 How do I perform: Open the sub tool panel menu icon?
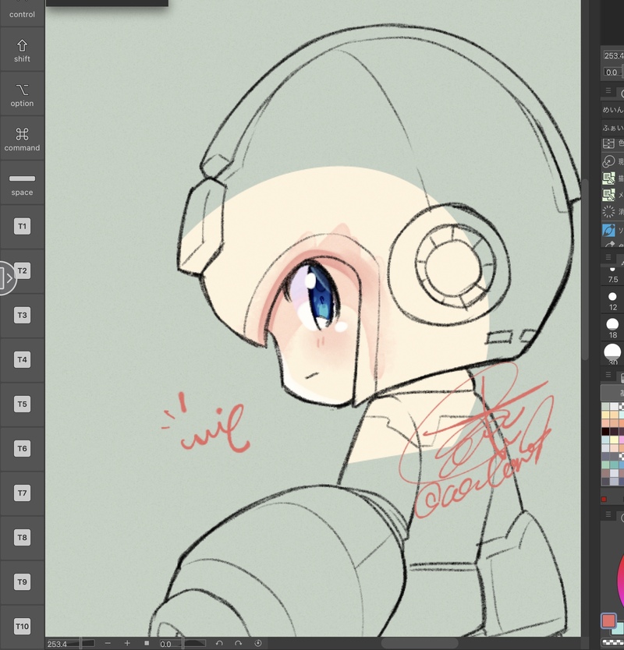point(608,90)
